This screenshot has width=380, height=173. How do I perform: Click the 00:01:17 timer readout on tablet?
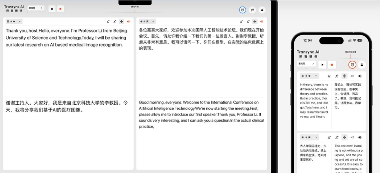[x=135, y=7]
